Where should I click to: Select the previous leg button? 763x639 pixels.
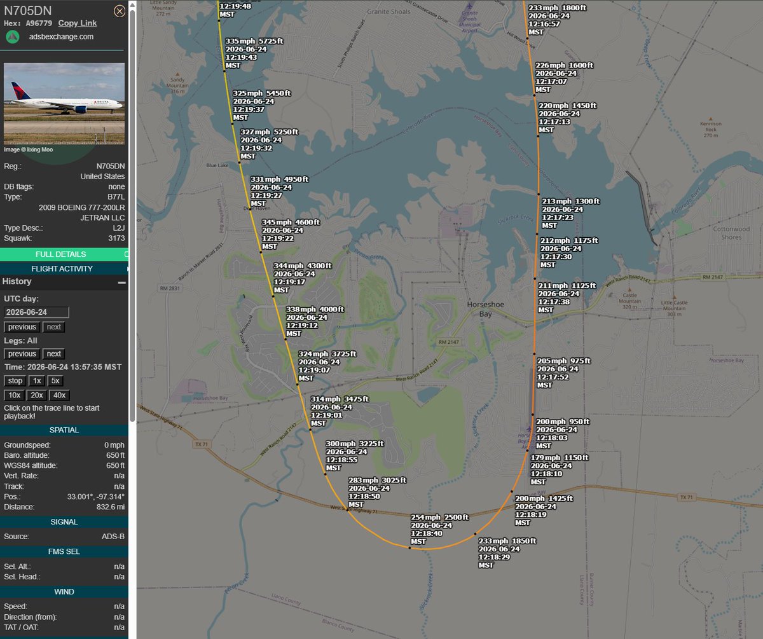pos(22,354)
